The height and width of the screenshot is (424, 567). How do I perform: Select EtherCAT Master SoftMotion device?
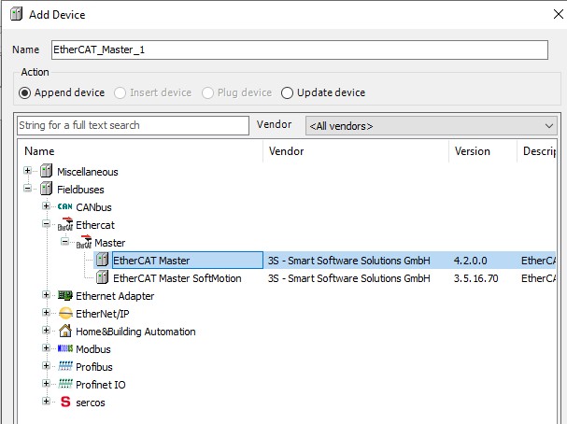point(177,278)
